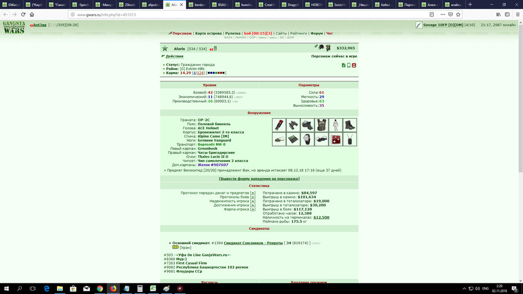523x294 pixels.
Task: Click the Mi-8 helicopter transport icon
Action: click(279, 139)
